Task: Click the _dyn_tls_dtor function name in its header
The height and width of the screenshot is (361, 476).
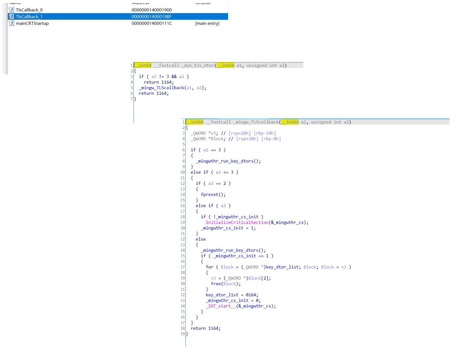Action: (x=198, y=66)
